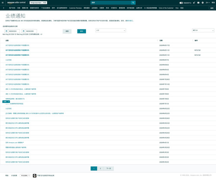Open the notice containing 20 天内
Image resolution: width=216 pixels, height=182 pixels.
click(35, 113)
